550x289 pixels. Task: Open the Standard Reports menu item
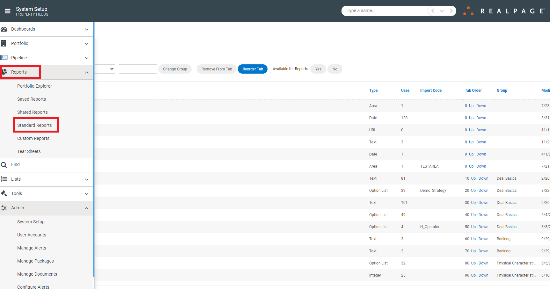(34, 125)
